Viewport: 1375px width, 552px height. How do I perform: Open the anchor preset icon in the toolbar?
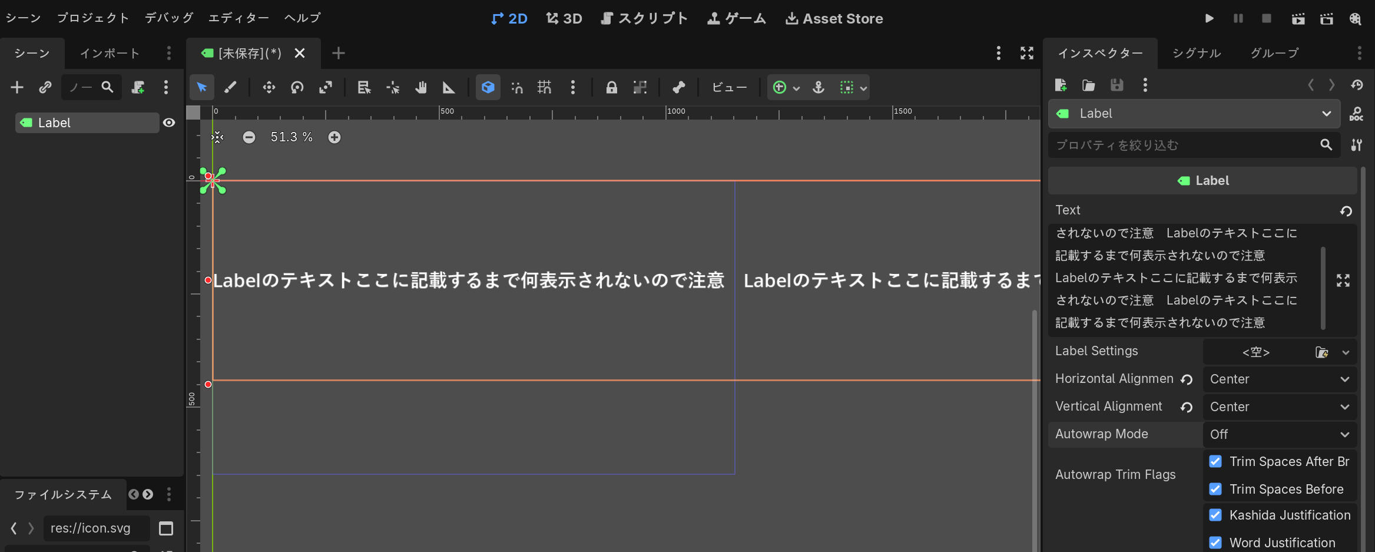[819, 87]
